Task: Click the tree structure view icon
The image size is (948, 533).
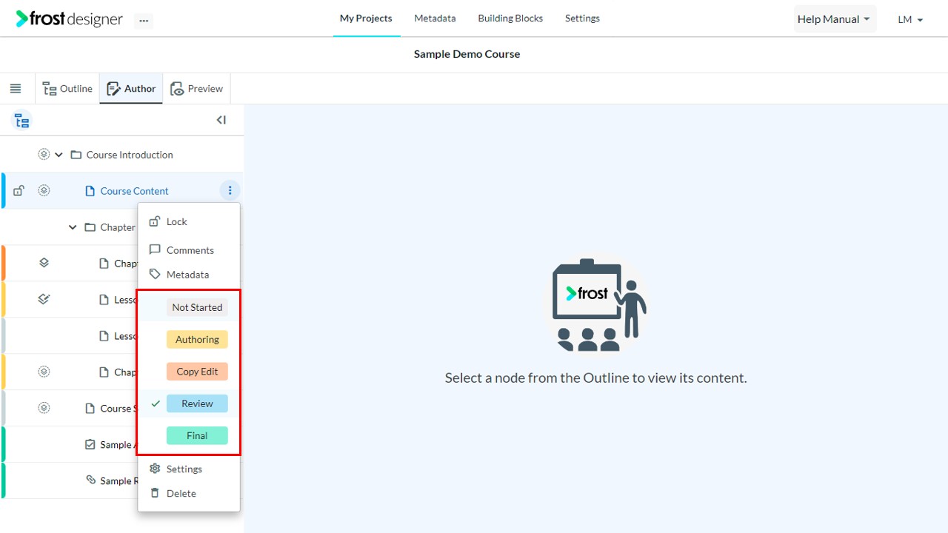Action: click(x=22, y=120)
